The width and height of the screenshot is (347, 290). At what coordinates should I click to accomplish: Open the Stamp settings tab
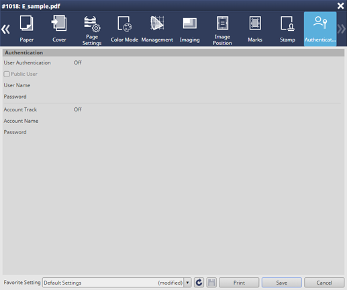[x=287, y=29]
